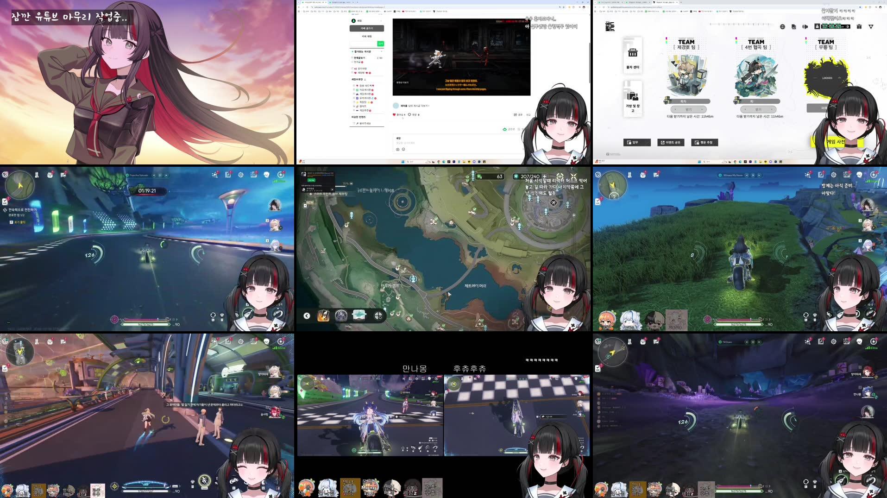Open the 자유게시판 board from the cafe menu

364,89
